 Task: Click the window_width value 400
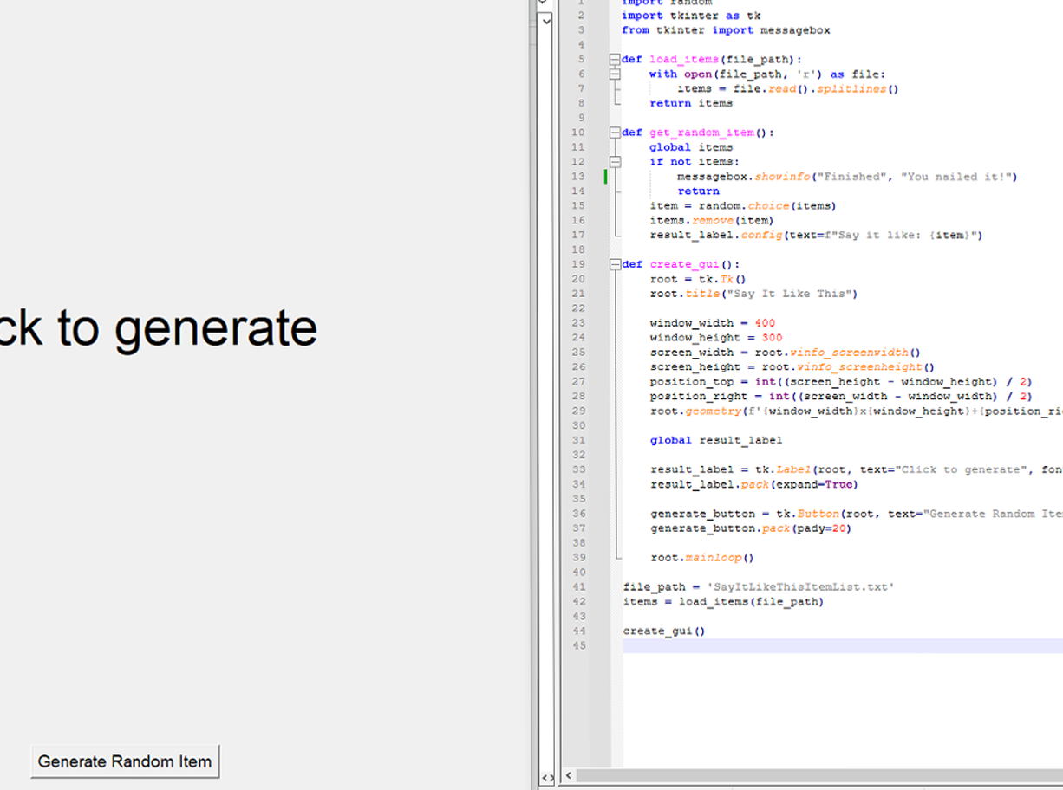[764, 323]
